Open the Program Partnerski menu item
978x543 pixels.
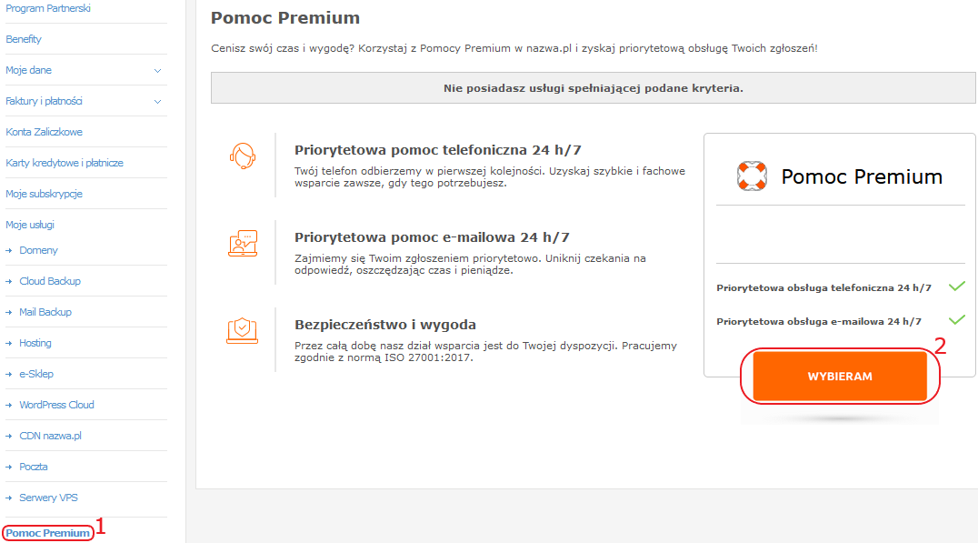pos(48,8)
